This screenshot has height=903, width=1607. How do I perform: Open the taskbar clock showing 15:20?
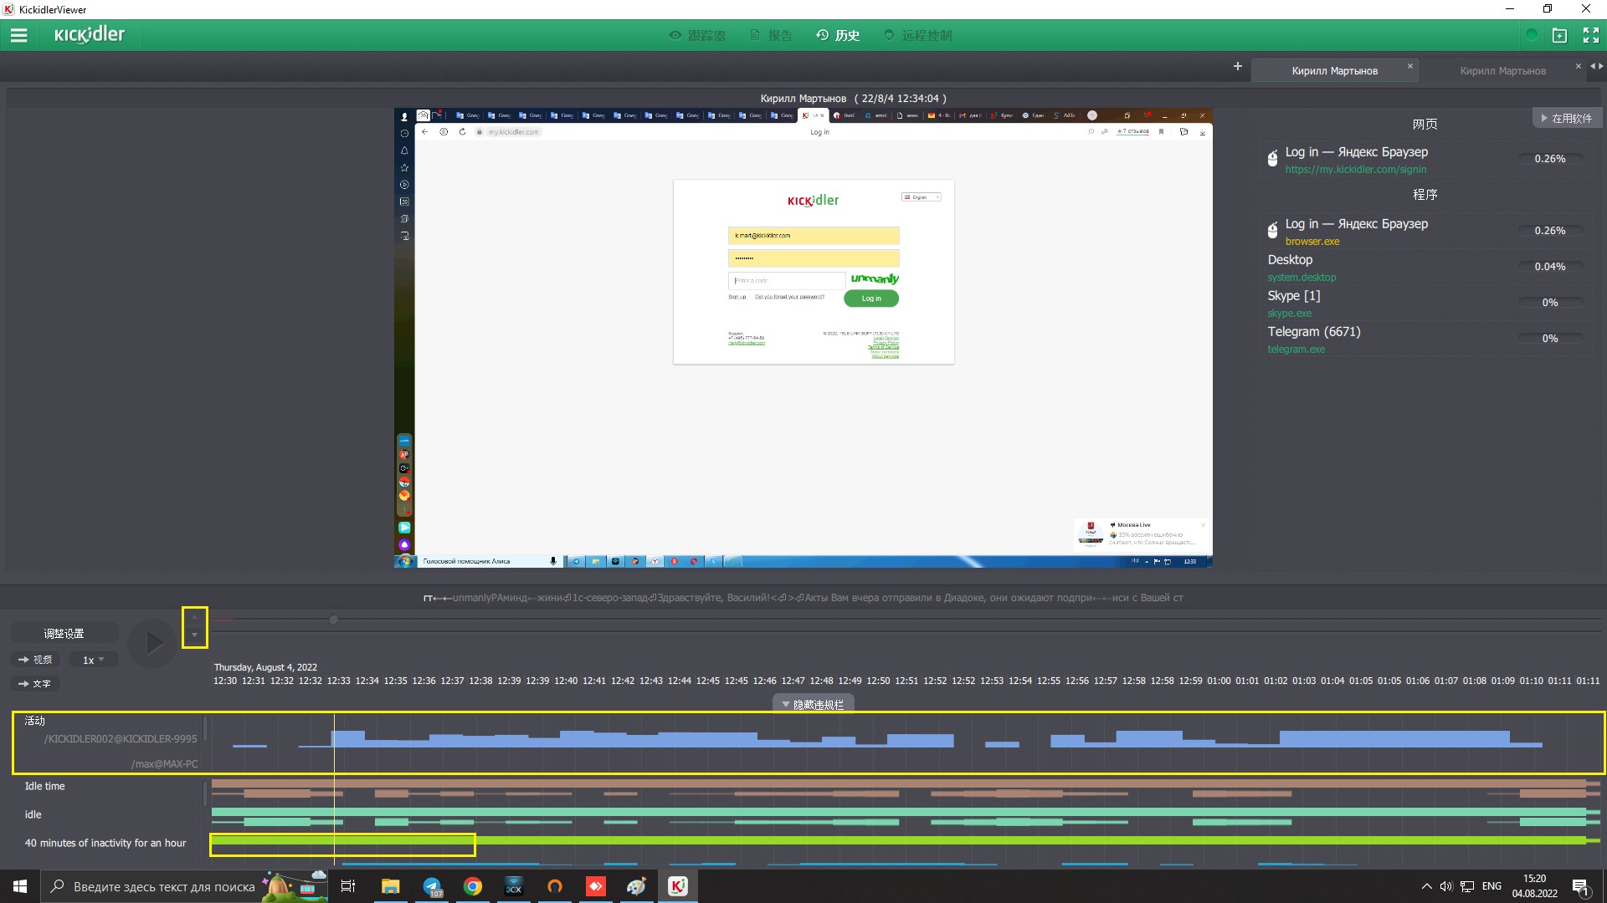(x=1535, y=886)
